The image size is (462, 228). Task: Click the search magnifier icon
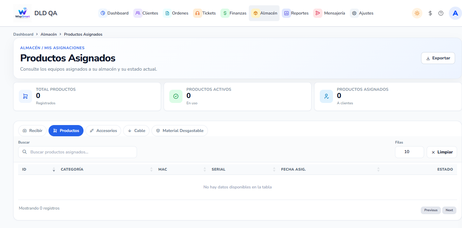pos(25,152)
